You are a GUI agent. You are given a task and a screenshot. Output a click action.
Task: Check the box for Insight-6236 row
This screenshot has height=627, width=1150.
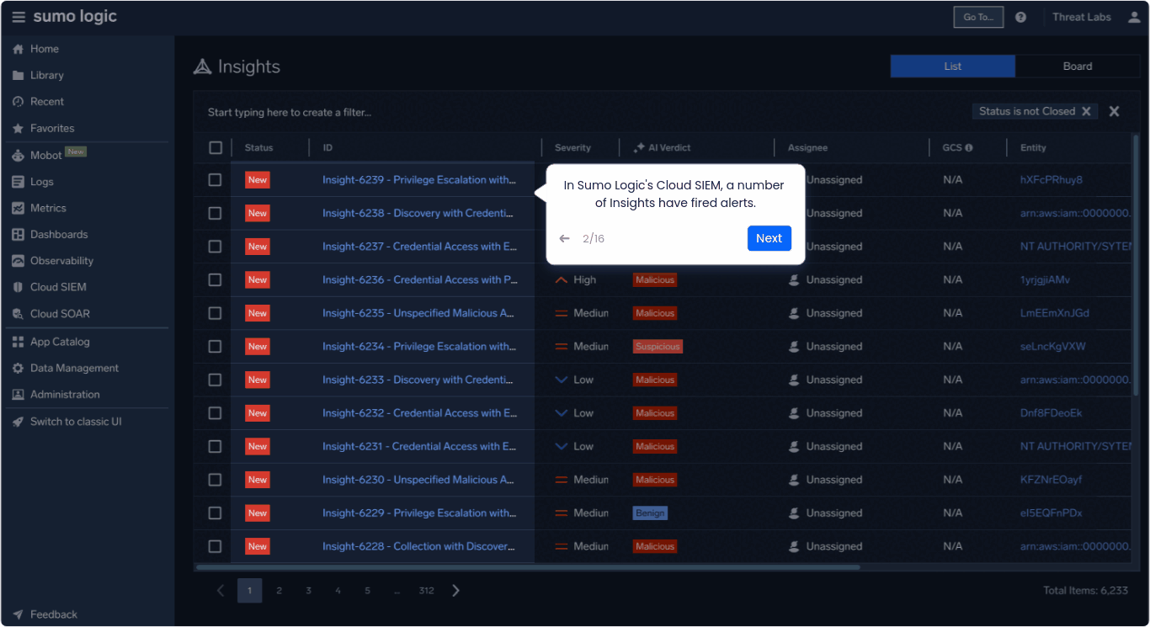click(x=216, y=280)
